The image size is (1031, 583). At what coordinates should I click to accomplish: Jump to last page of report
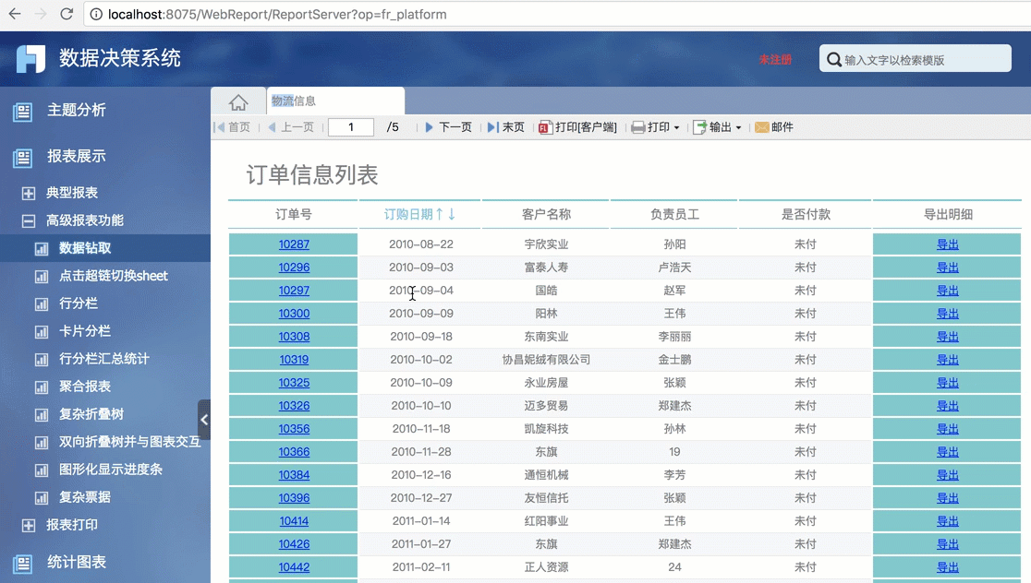[x=506, y=127]
